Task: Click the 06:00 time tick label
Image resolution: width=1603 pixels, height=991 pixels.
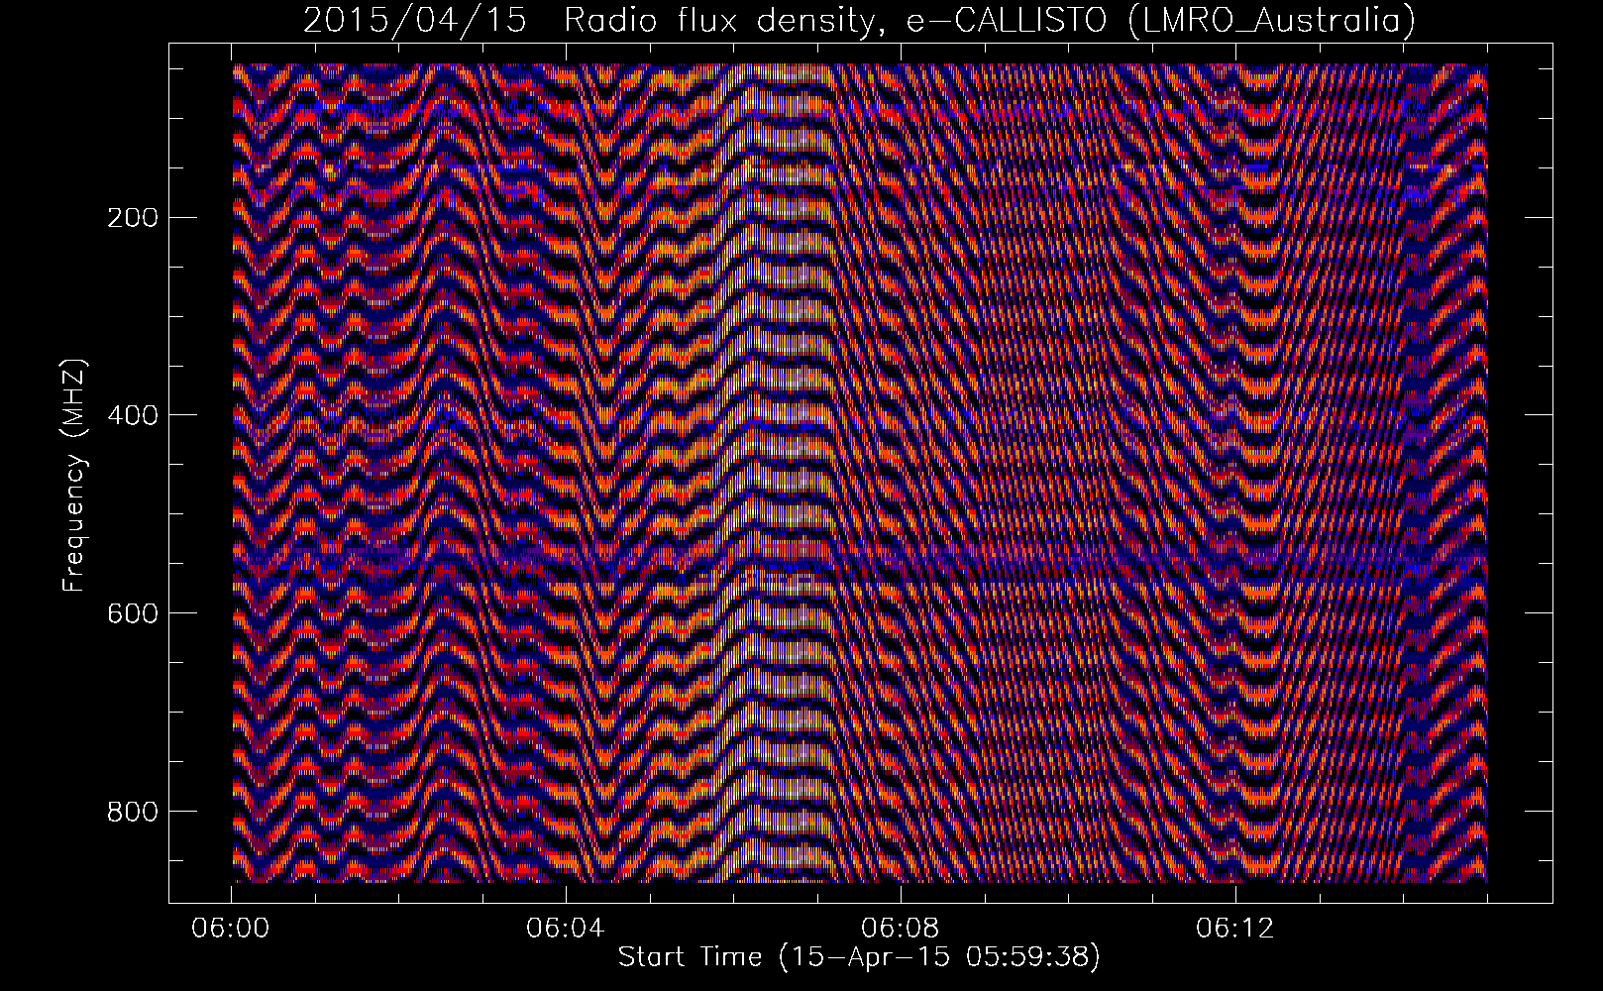Action: tap(230, 929)
